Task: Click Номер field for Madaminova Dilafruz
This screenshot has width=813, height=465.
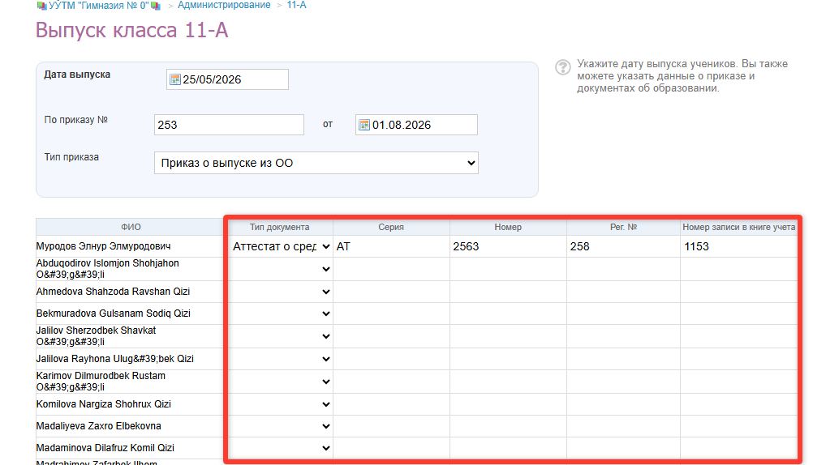Action: 508,448
